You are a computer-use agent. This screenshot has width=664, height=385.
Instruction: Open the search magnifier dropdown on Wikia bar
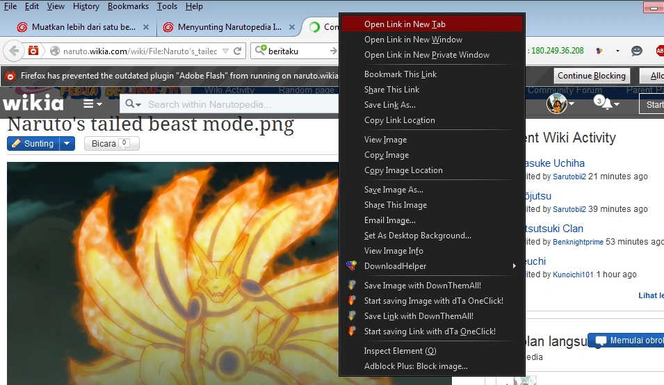133,104
